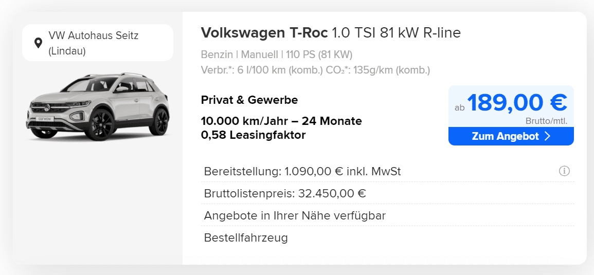Click the 10.000 km/Jahr – 24 Monate text

tap(281, 121)
